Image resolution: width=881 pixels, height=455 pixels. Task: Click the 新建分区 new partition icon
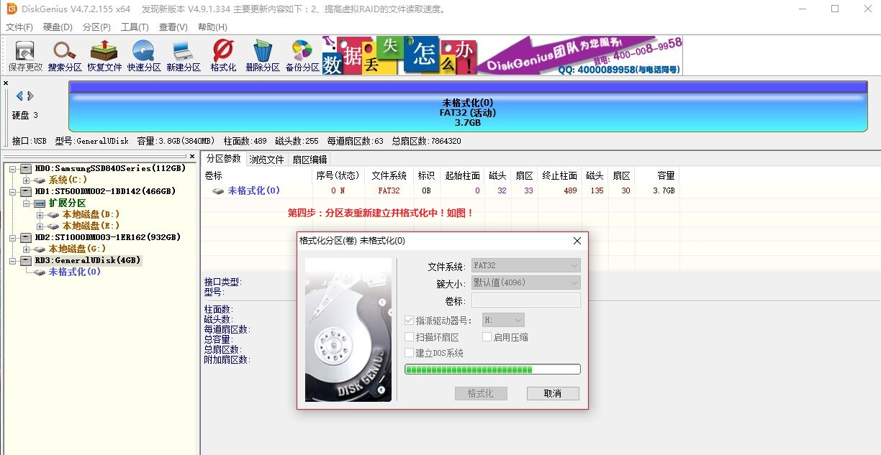point(184,56)
